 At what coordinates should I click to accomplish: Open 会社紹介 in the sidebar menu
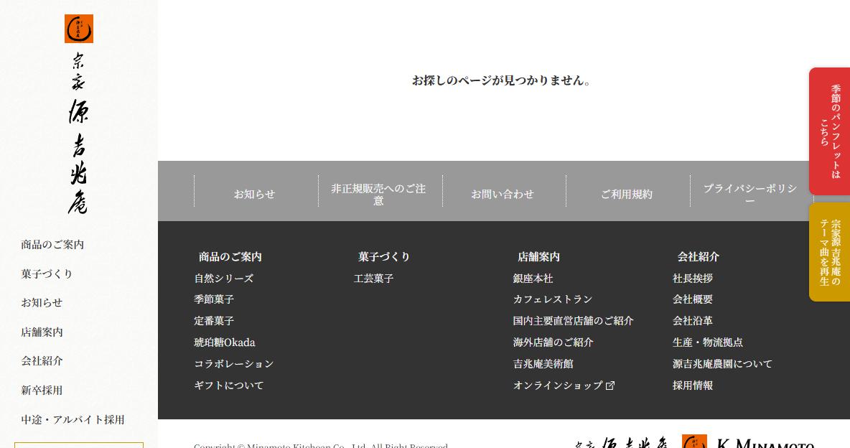click(42, 360)
